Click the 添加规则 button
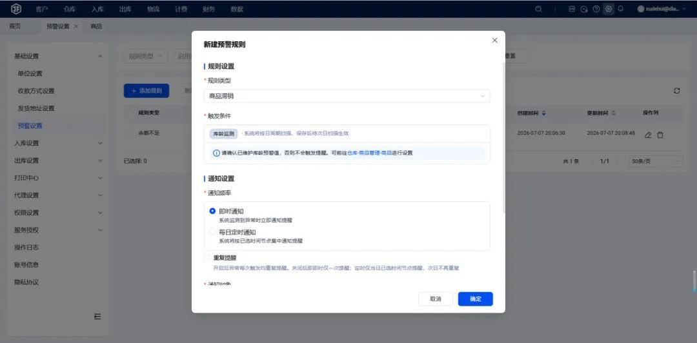This screenshot has height=343, width=697. coord(146,91)
